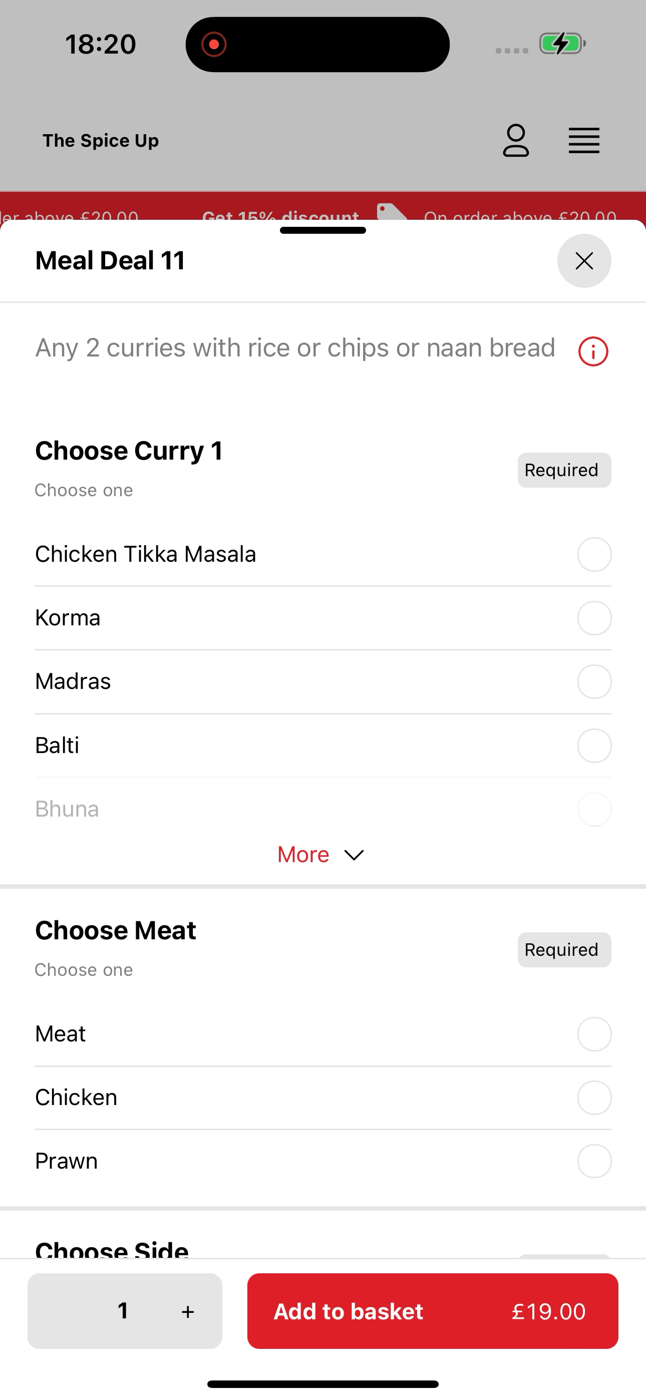Open the user account profile icon
646x1400 pixels.
tap(515, 140)
